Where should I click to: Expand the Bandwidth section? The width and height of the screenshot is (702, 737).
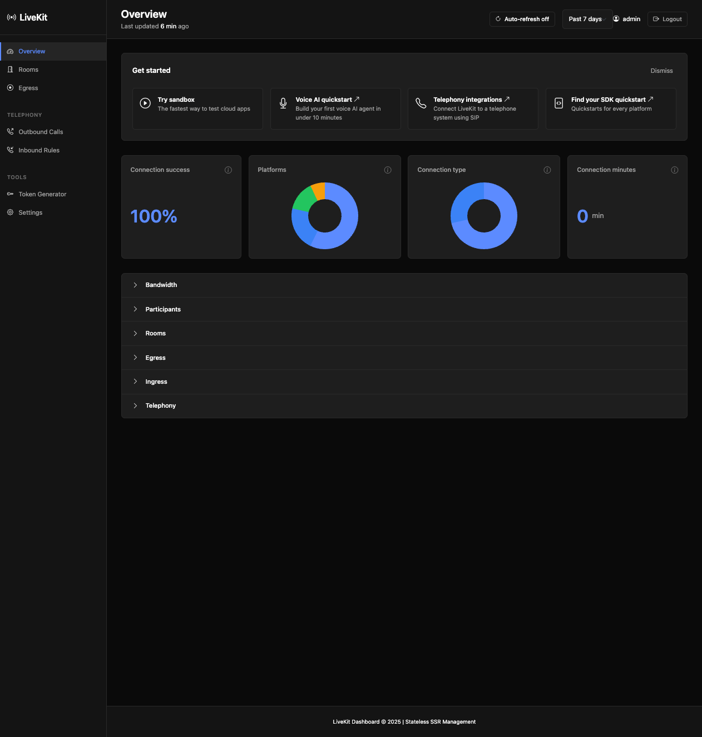tap(161, 285)
